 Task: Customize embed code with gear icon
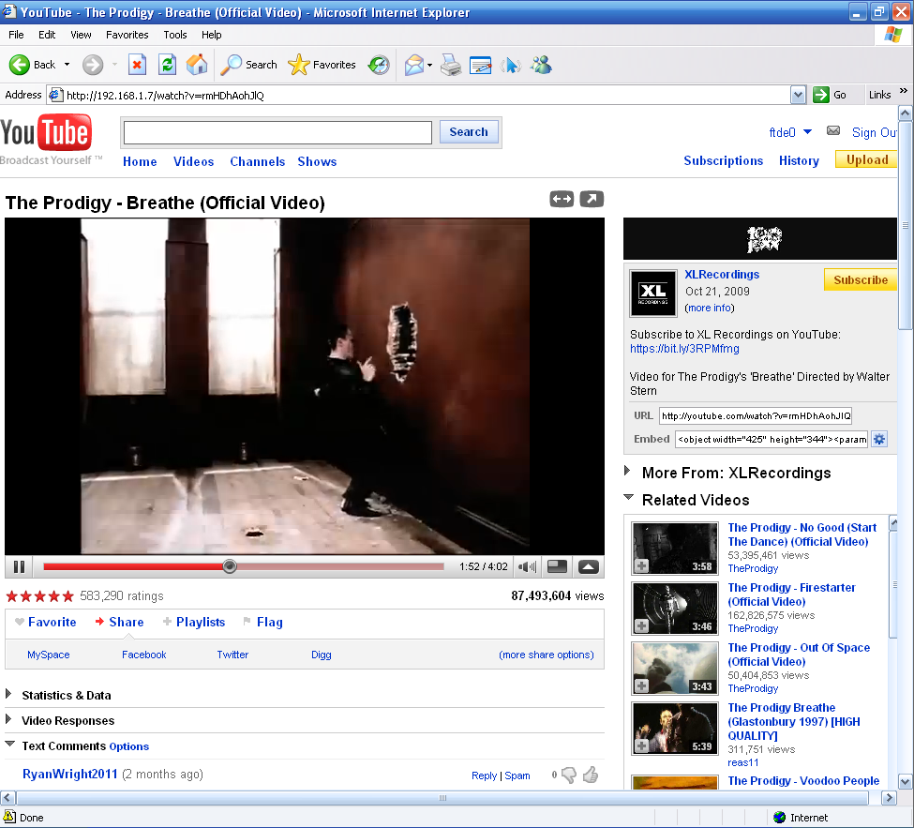(879, 439)
